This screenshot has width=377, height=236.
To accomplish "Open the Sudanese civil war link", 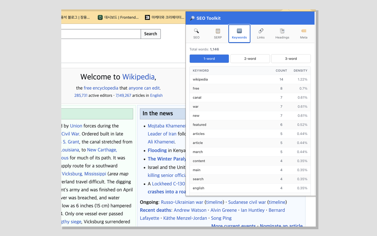I will 247,202.
